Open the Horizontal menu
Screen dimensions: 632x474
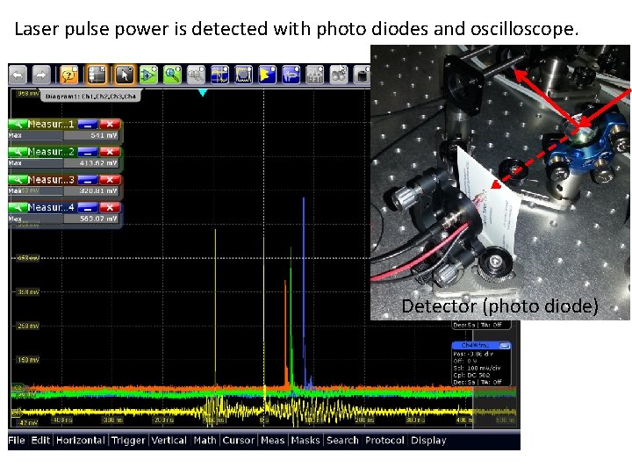point(81,440)
